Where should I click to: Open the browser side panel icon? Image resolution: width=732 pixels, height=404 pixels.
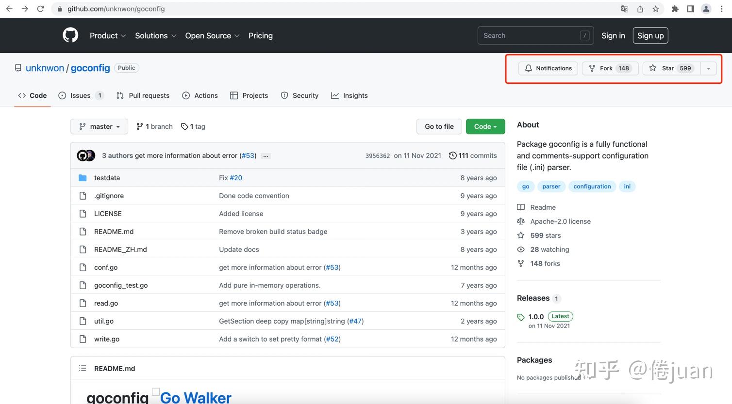pos(690,9)
